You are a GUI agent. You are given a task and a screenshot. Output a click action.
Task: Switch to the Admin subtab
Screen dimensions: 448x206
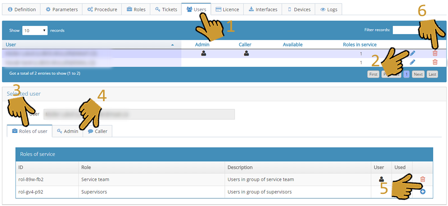coord(68,131)
